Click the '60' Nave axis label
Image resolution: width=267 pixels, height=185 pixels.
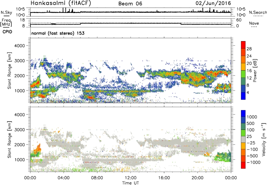tap(239, 20)
